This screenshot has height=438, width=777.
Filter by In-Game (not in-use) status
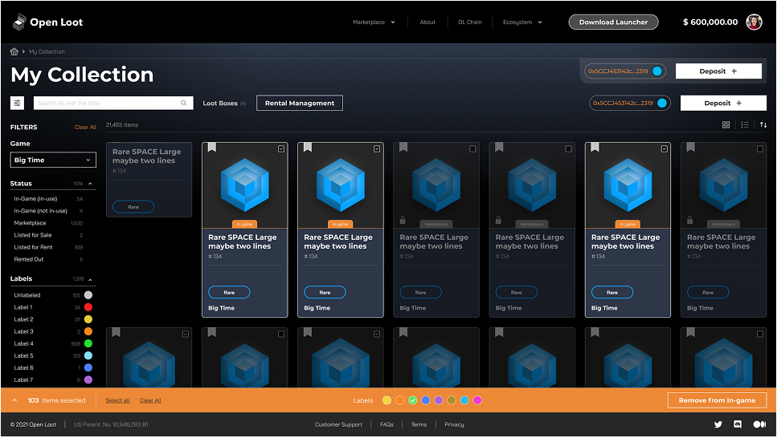point(48,211)
